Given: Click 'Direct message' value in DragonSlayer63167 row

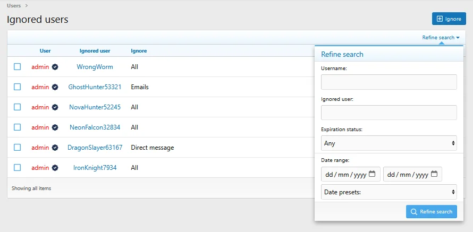Looking at the screenshot, I should click(x=153, y=148).
